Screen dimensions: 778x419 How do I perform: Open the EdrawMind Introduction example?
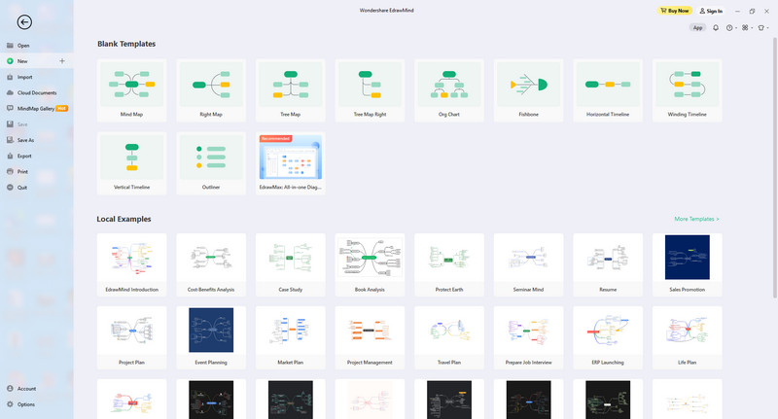pyautogui.click(x=131, y=264)
